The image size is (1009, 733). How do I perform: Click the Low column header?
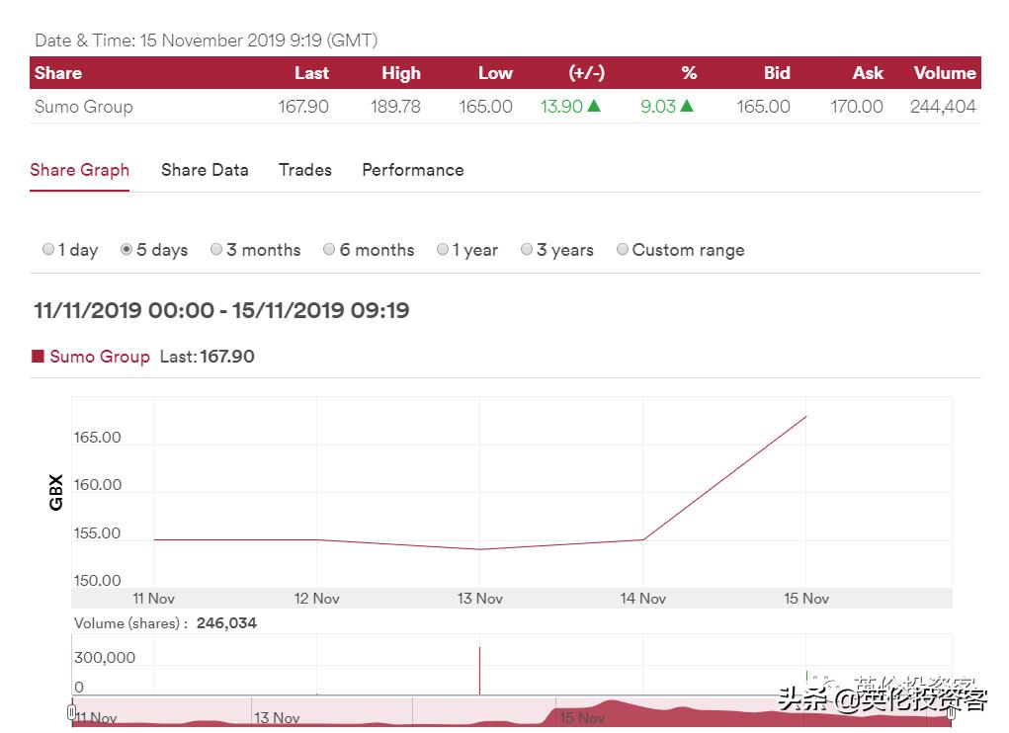click(495, 73)
